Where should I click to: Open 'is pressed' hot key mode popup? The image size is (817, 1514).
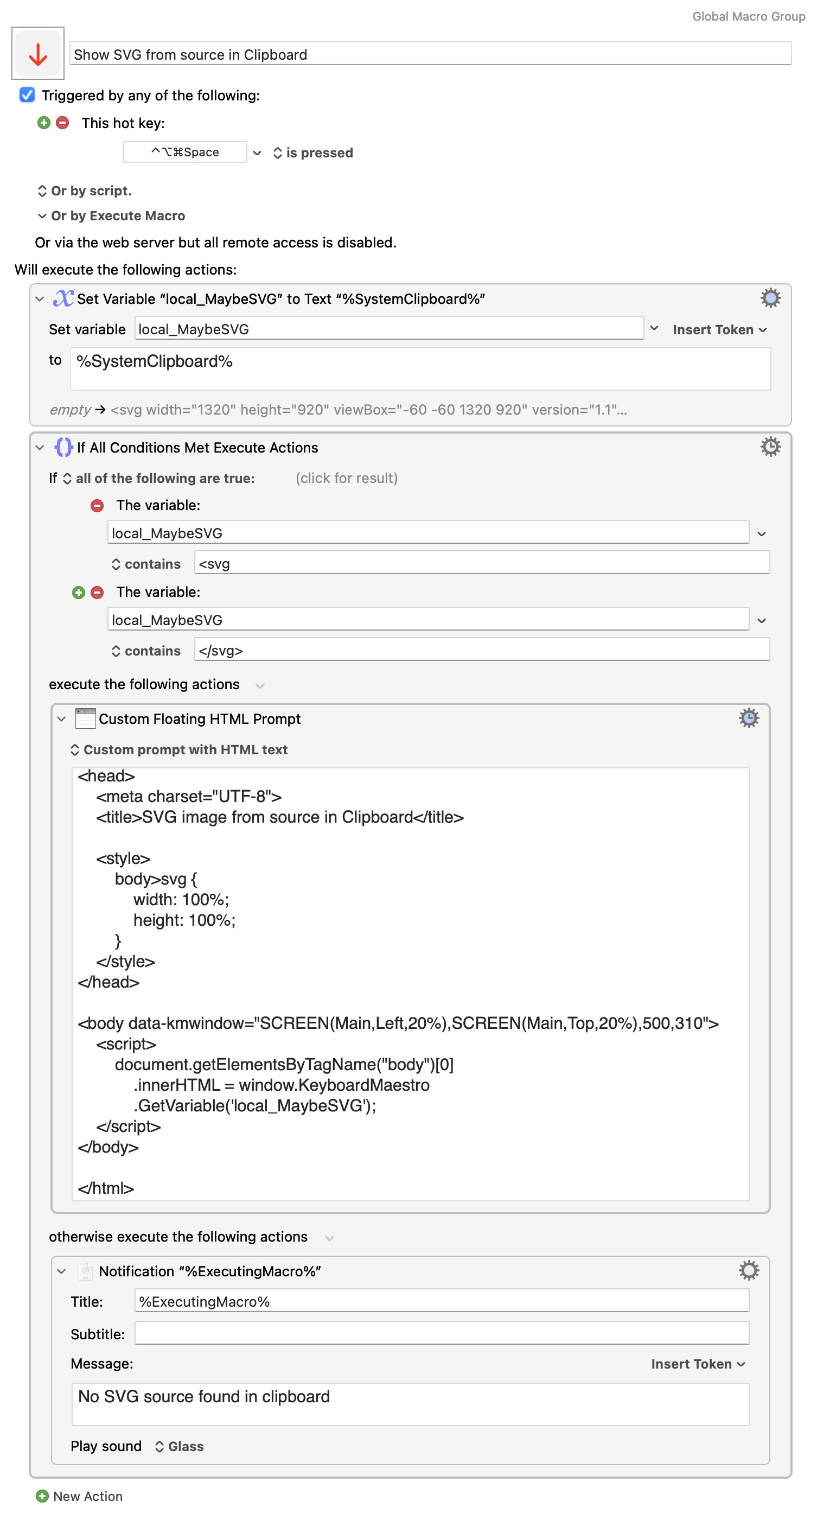point(312,153)
